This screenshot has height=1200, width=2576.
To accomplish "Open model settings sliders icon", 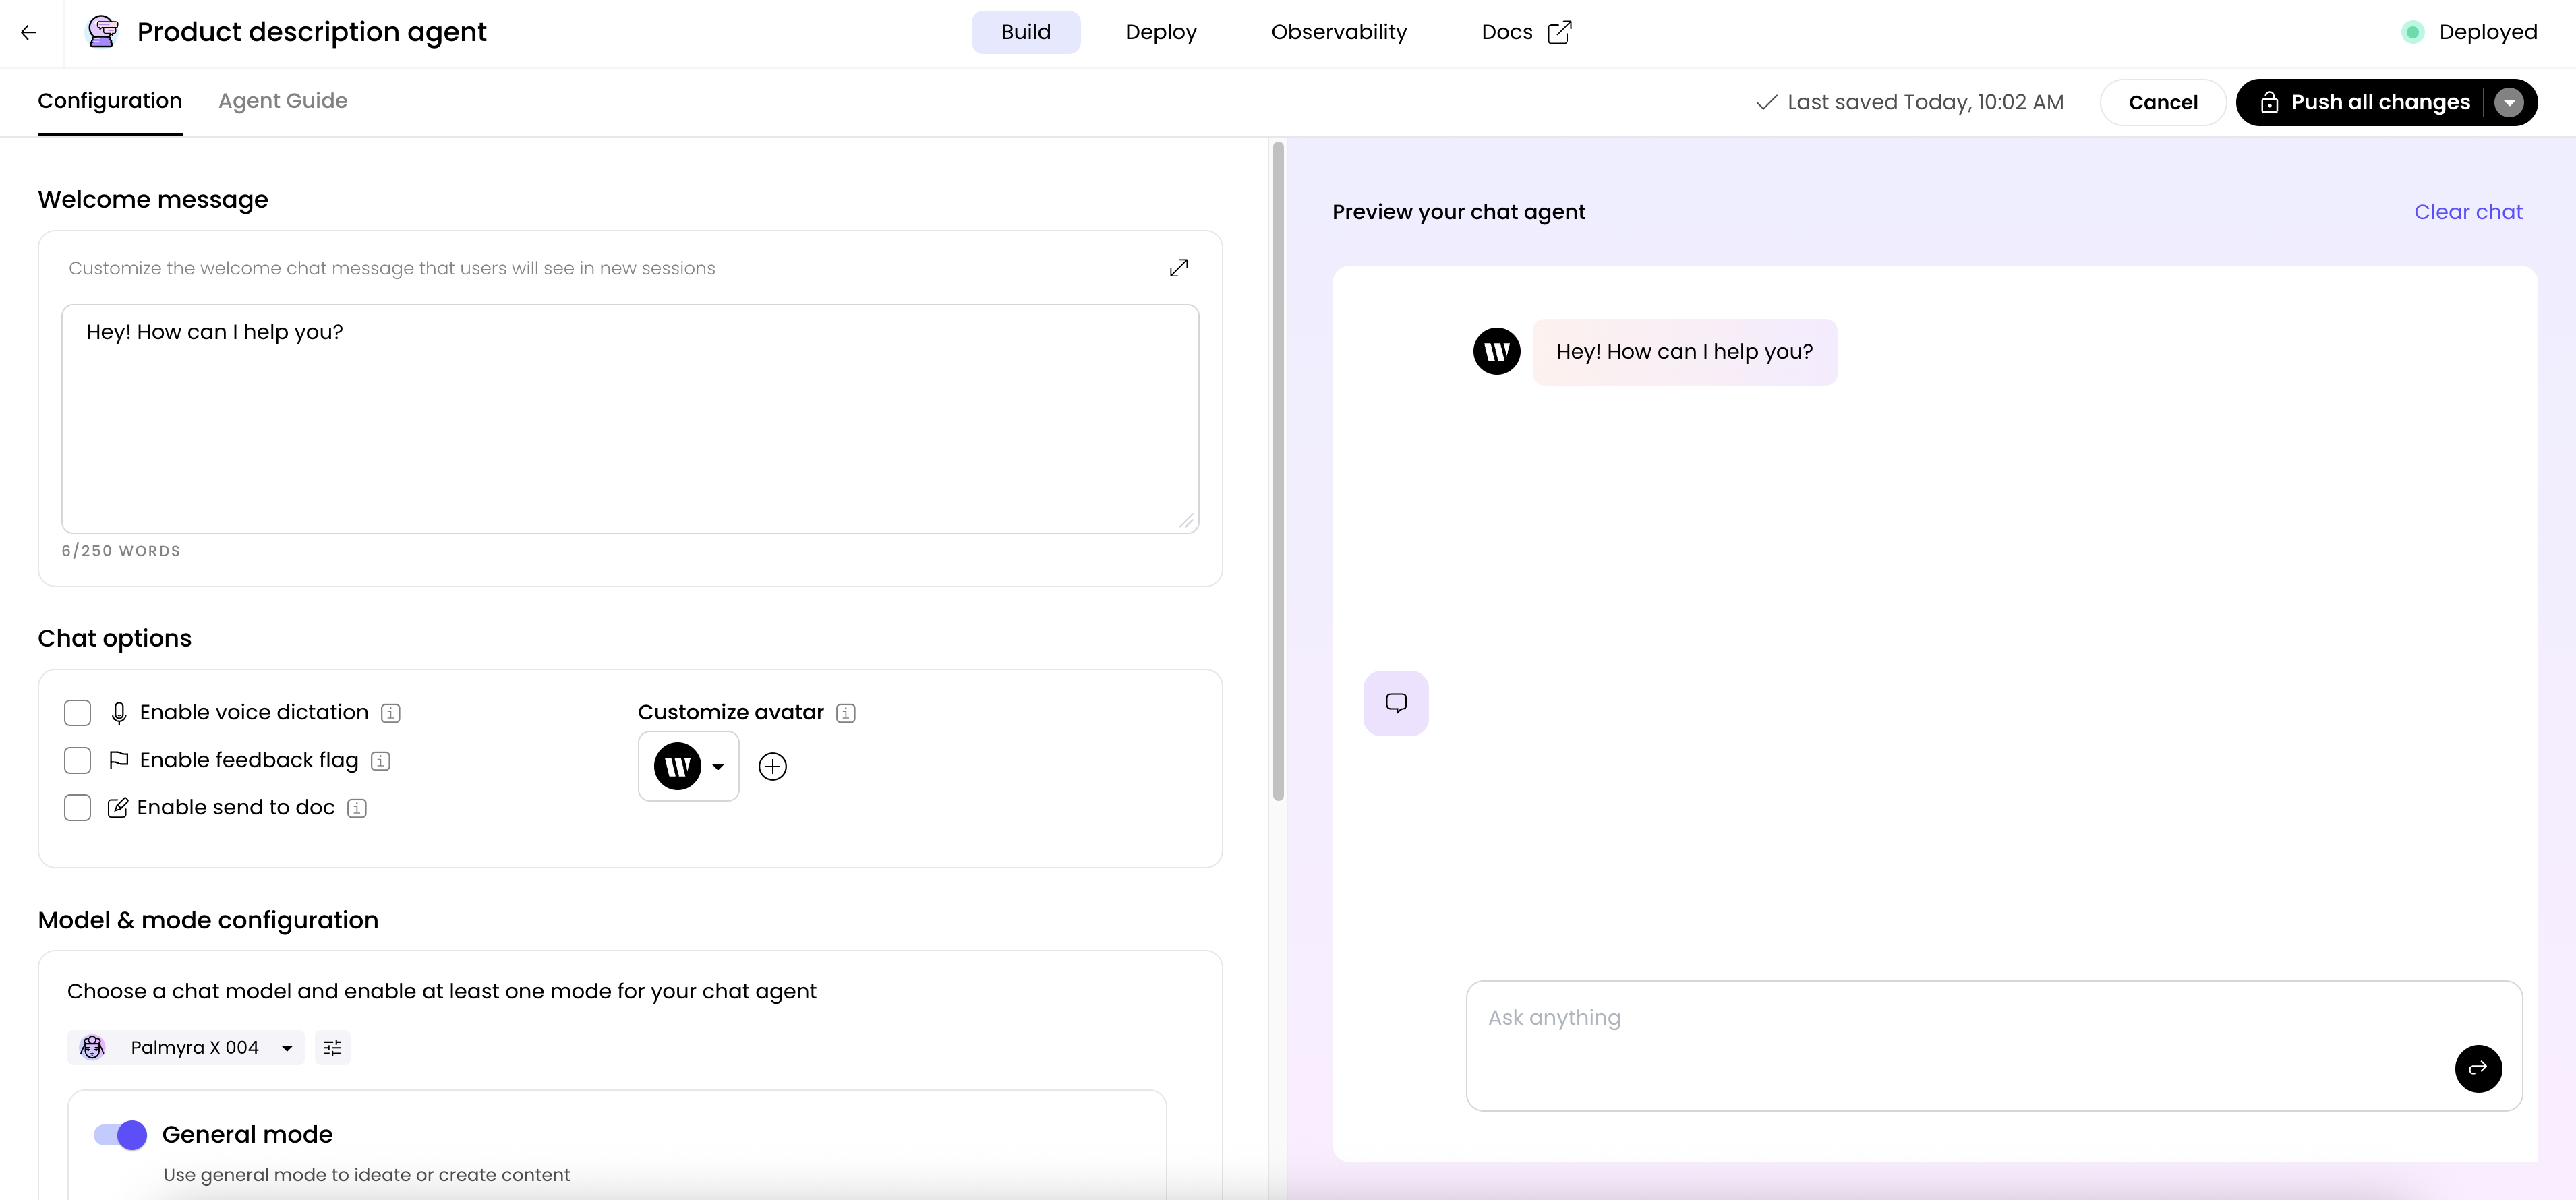I will 332,1047.
